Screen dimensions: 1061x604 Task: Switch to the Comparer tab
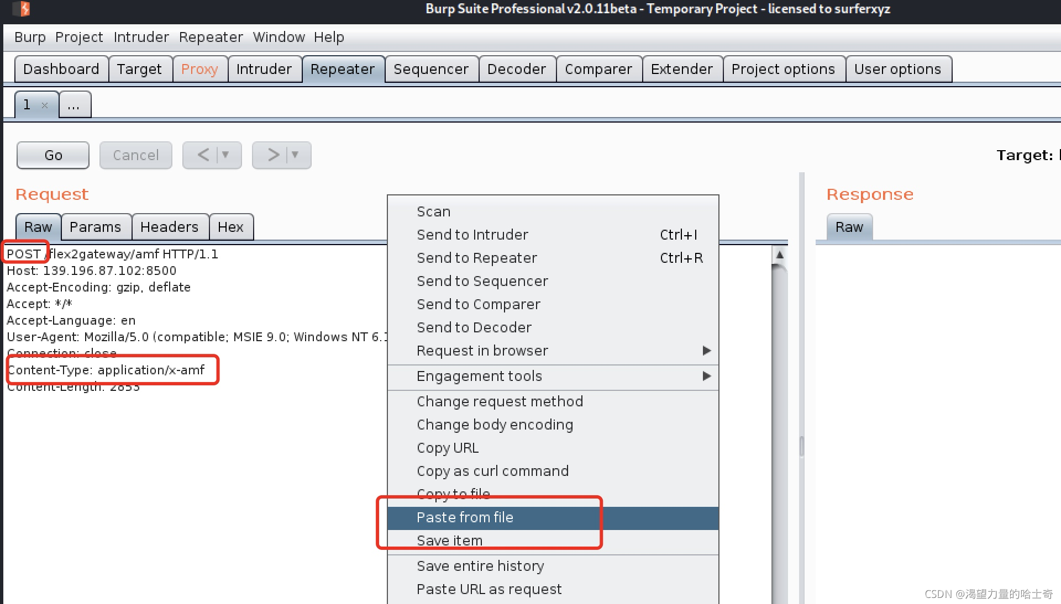(x=599, y=69)
